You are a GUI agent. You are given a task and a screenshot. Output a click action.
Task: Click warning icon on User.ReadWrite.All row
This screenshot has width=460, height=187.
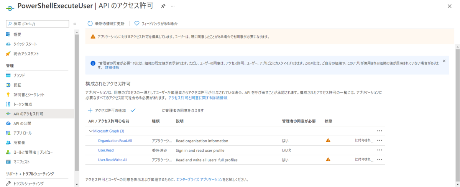[x=328, y=159]
